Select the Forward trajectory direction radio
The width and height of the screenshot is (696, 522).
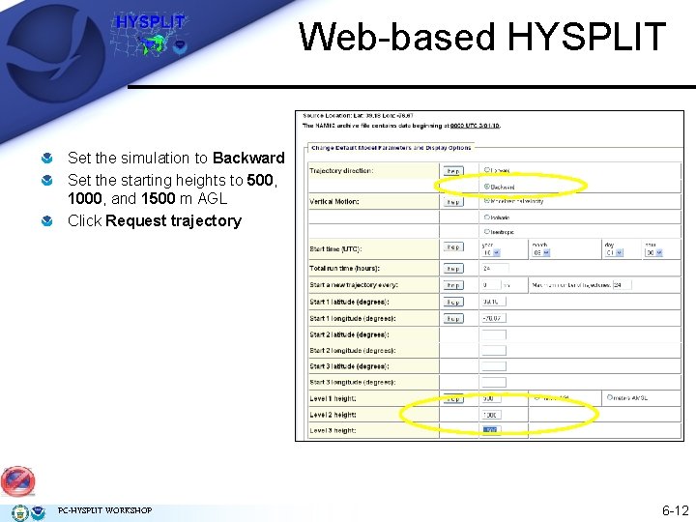coord(486,170)
